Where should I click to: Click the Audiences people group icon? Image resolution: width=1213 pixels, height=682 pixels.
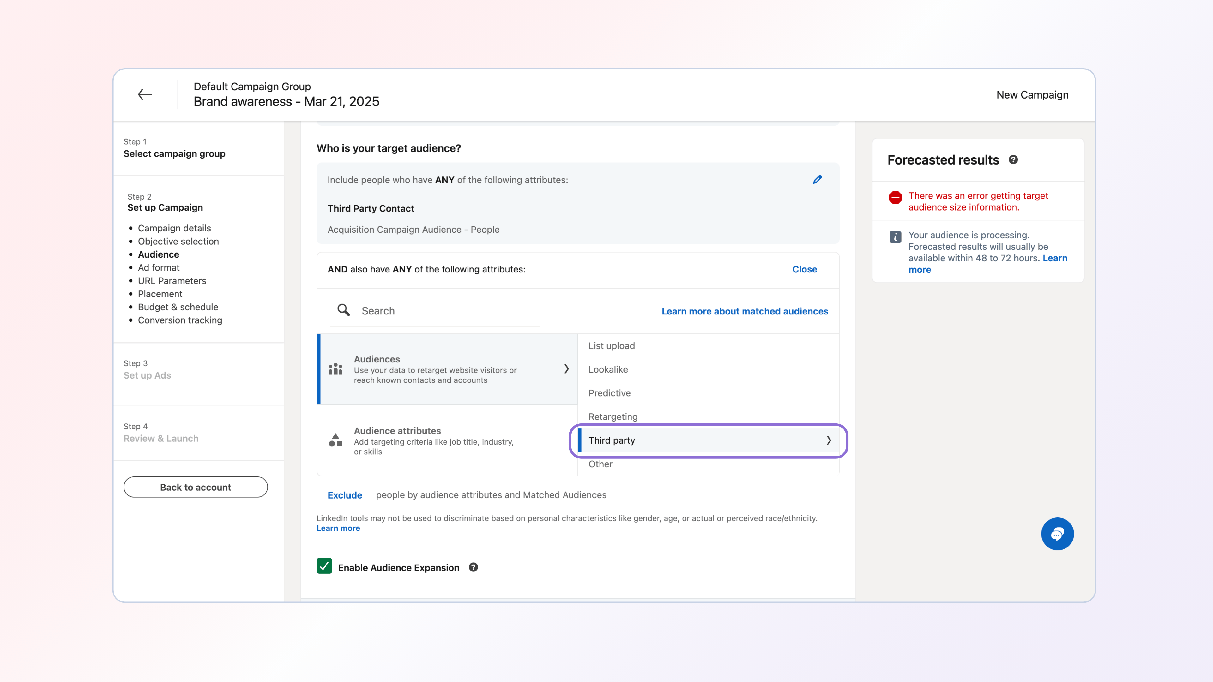[335, 369]
